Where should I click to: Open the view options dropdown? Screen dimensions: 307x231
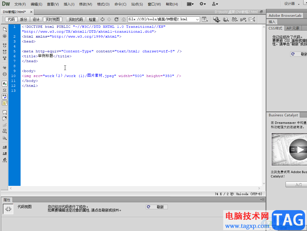(x=205, y=19)
